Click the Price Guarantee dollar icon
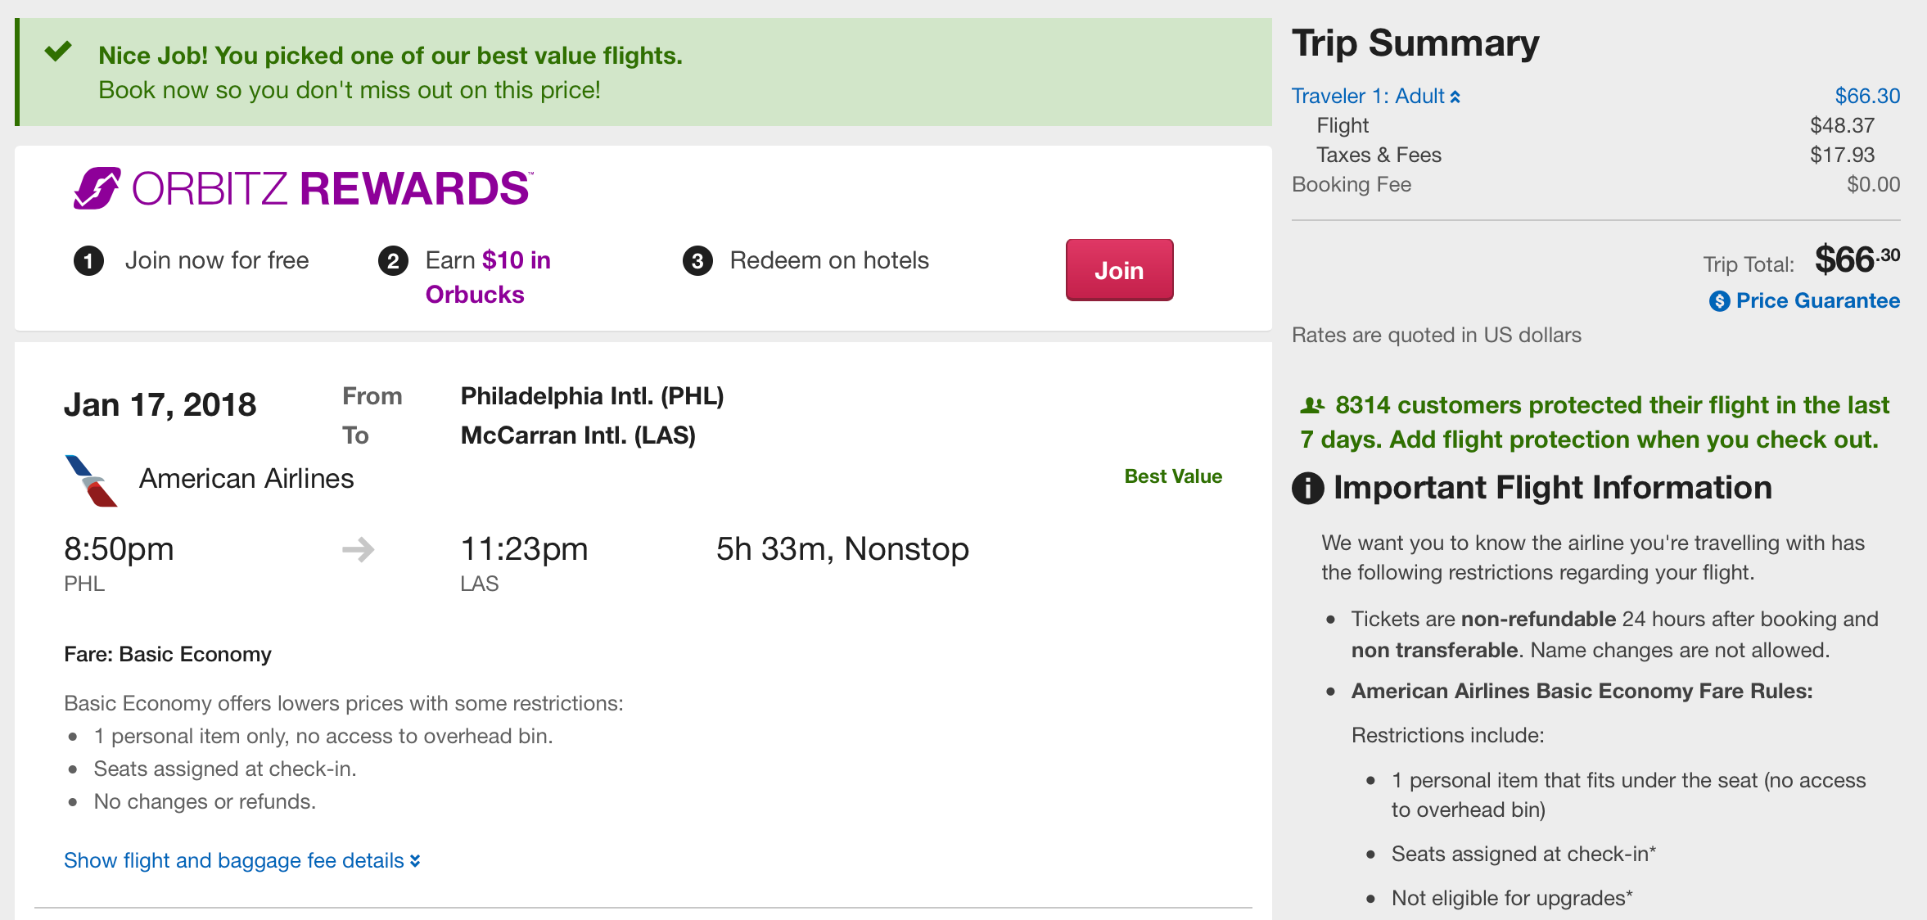The image size is (1927, 920). click(x=1719, y=301)
